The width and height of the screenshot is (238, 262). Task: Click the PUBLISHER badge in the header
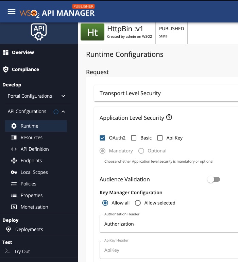click(x=84, y=6)
